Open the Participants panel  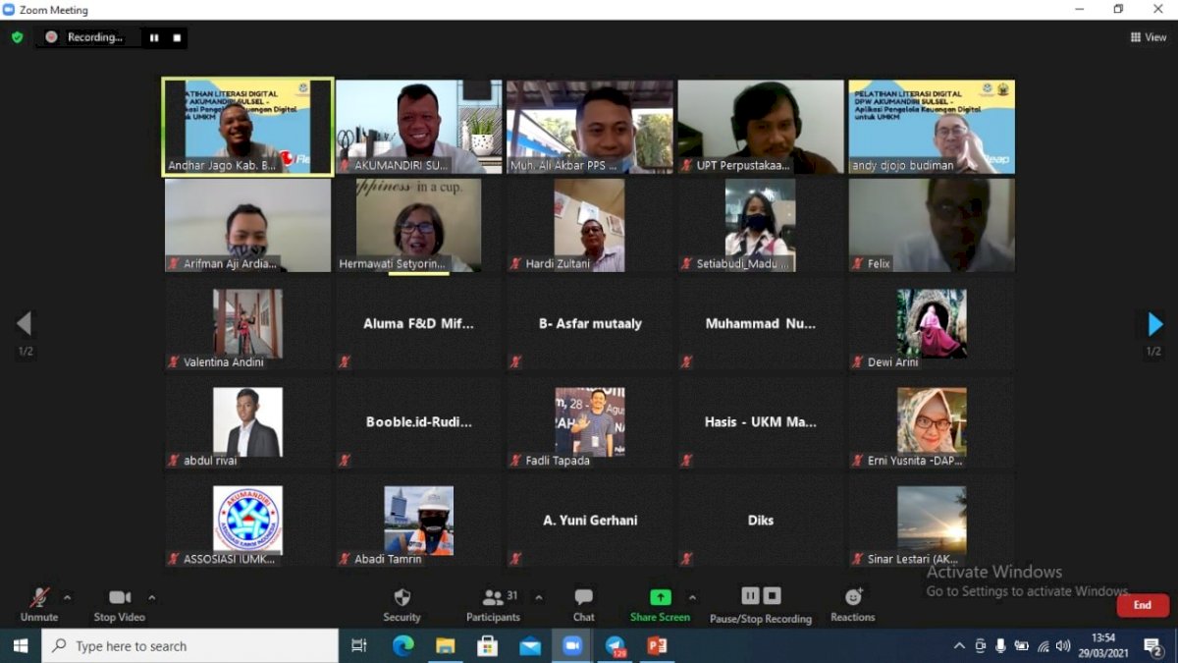(x=493, y=604)
